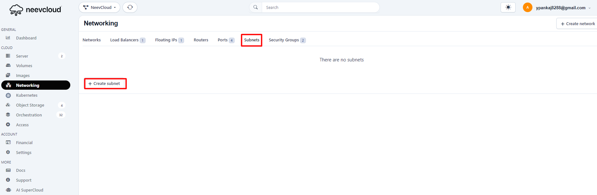
Task: Click the Search input field
Action: pos(320,7)
